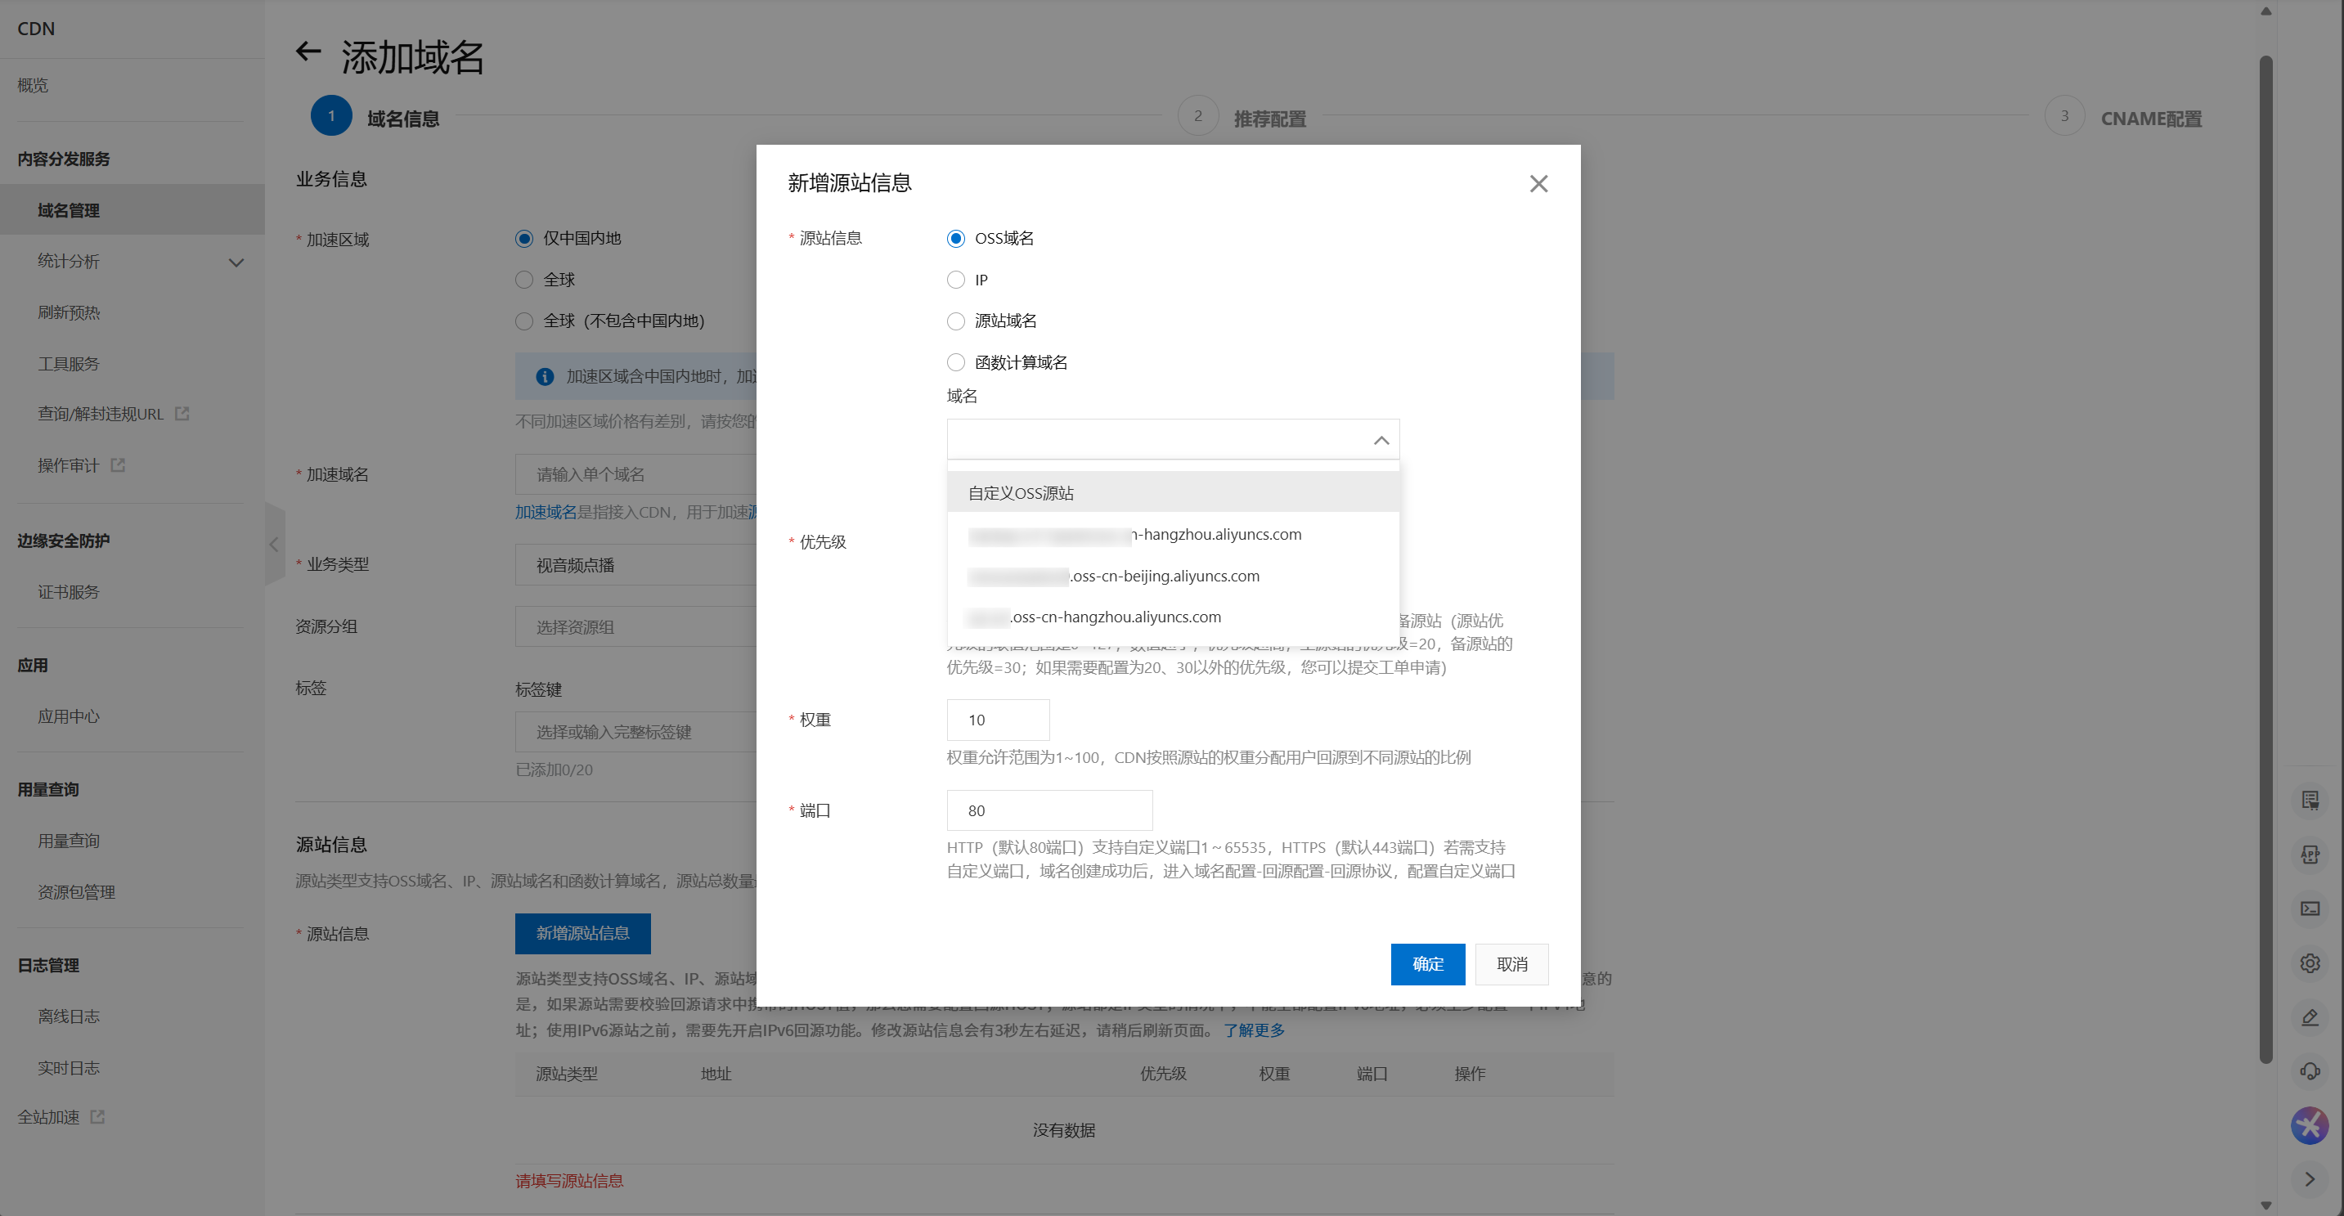
Task: Open the settings gear in the right sidebar
Action: click(x=2310, y=962)
